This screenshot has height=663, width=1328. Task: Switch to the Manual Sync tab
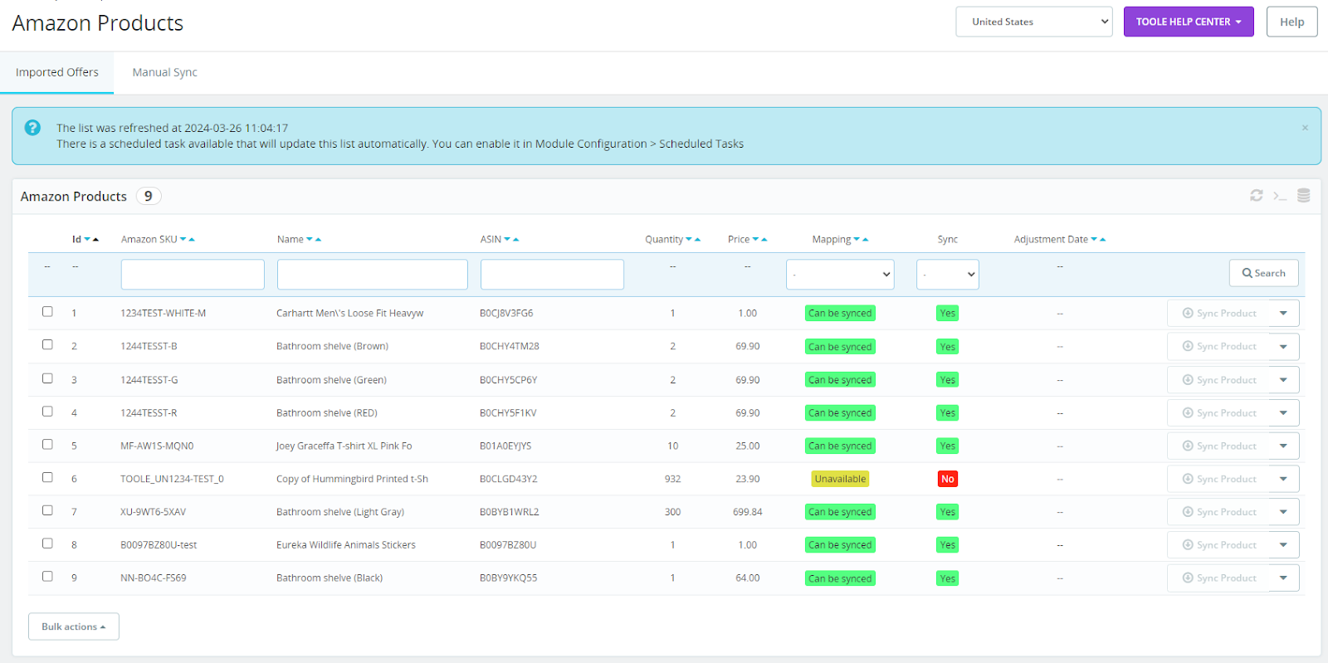[x=164, y=72]
